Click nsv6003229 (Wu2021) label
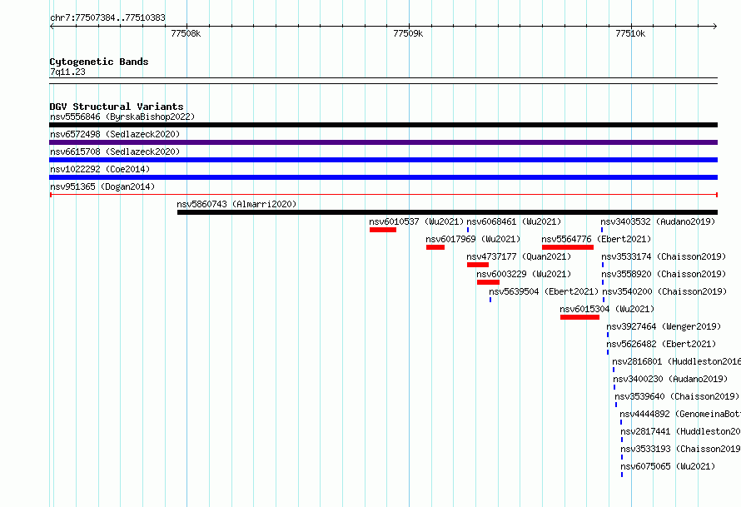 pyautogui.click(x=524, y=274)
